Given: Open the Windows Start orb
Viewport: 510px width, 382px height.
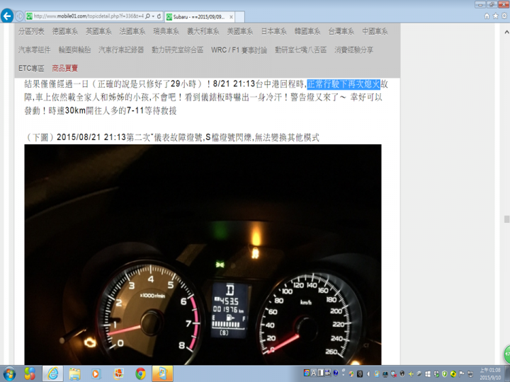Looking at the screenshot, I should click(9, 374).
